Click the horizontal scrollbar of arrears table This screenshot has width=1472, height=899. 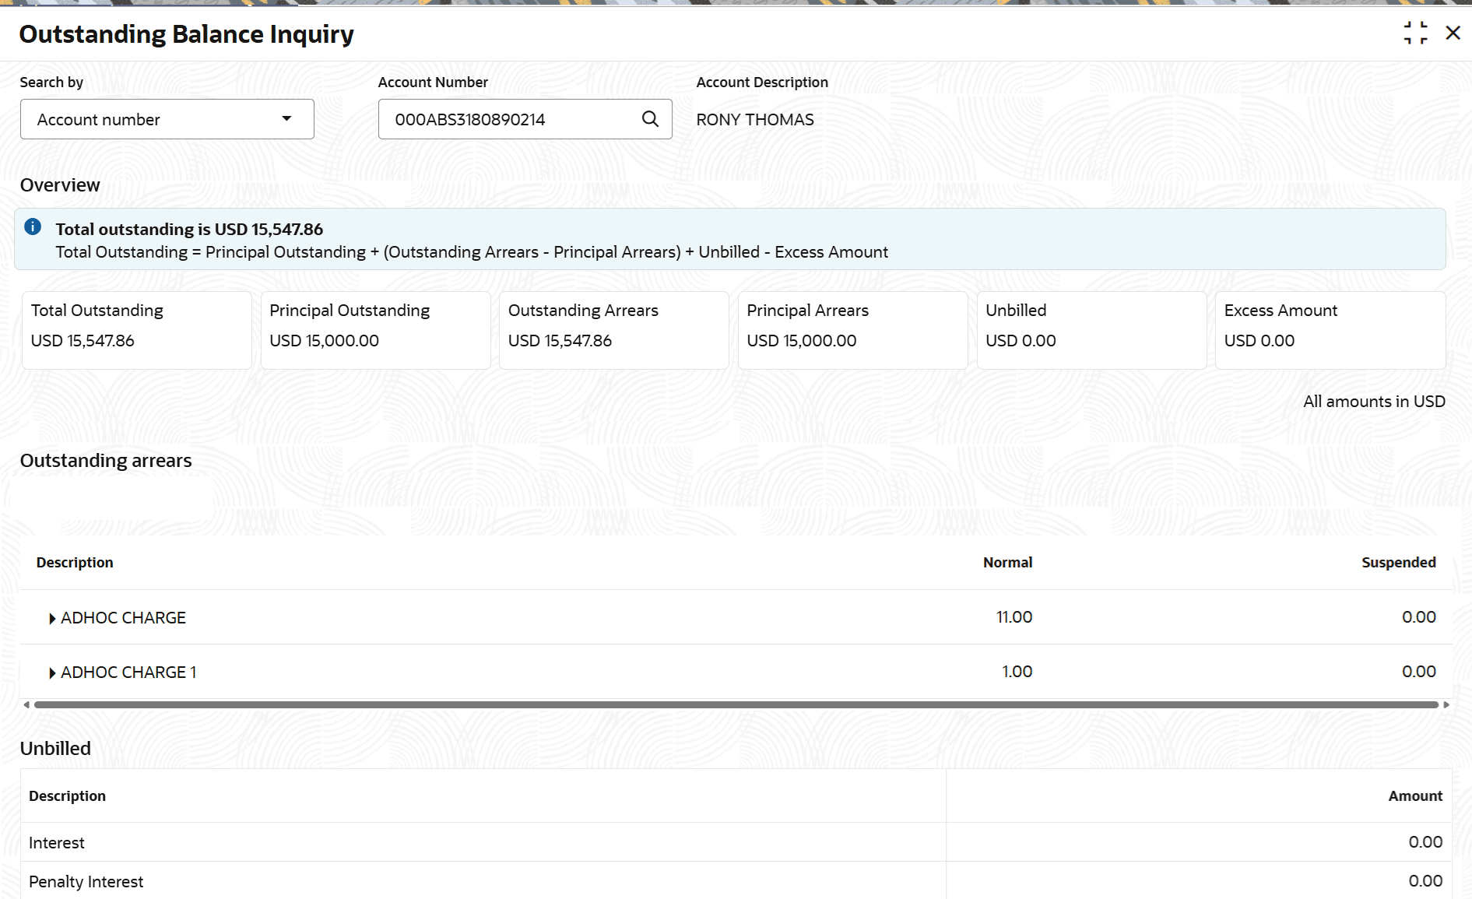coord(736,704)
